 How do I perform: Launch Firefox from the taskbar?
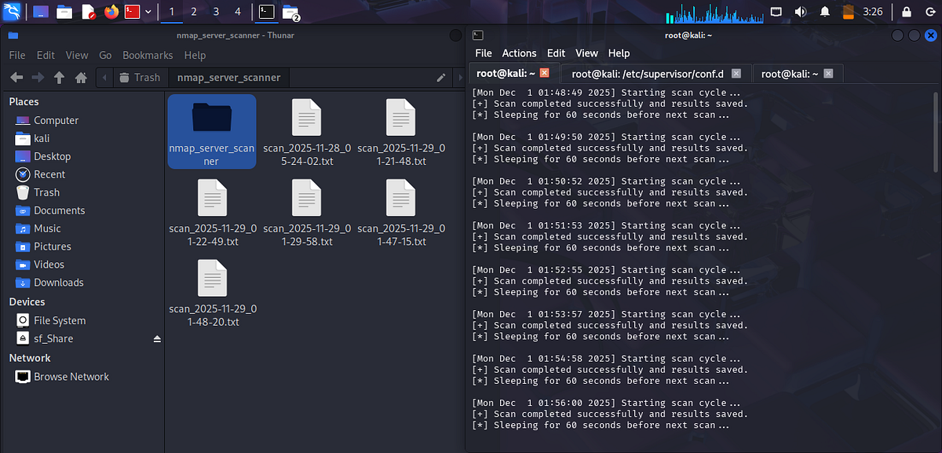click(x=111, y=11)
